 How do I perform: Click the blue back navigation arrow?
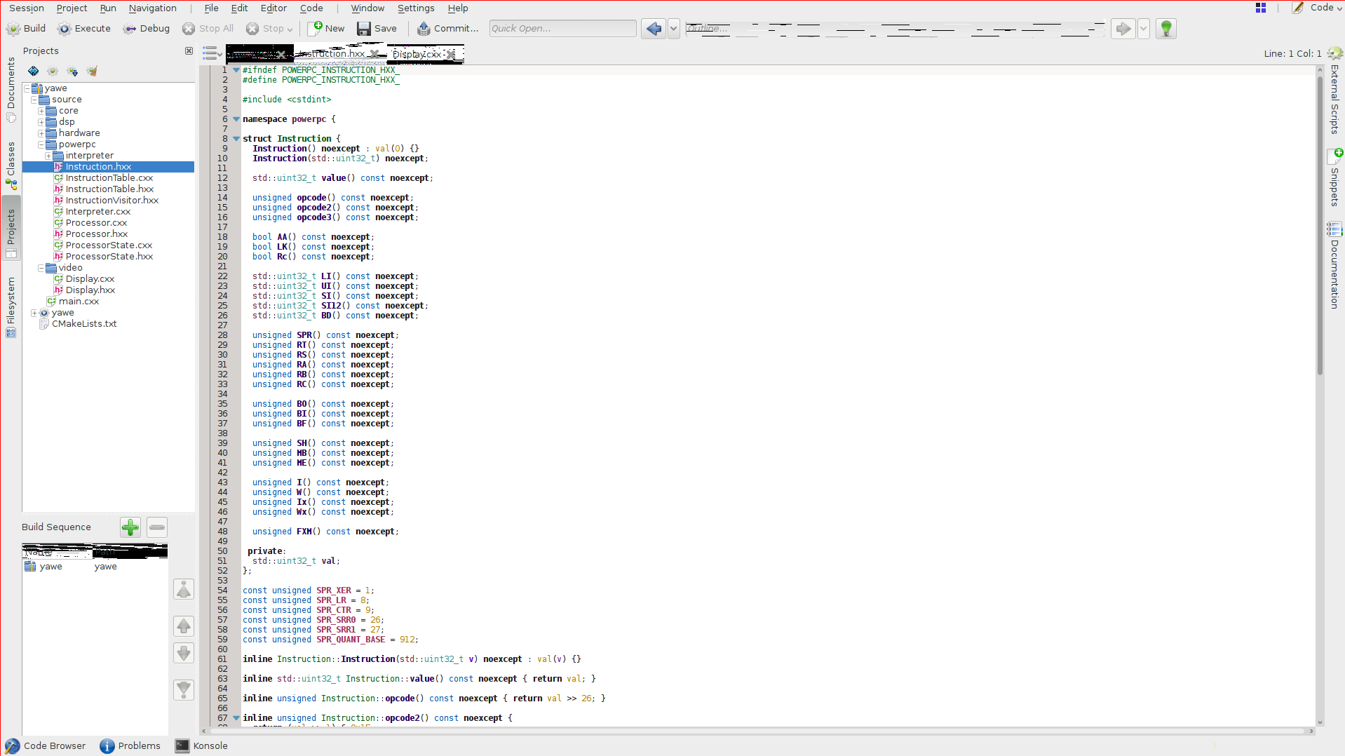coord(653,29)
